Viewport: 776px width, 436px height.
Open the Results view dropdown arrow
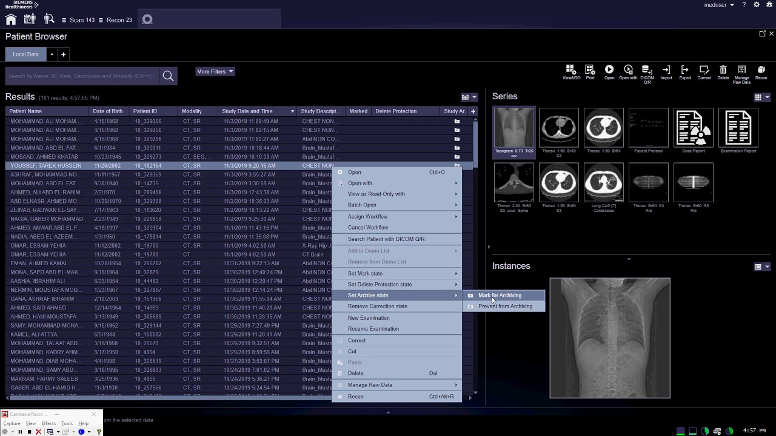click(x=474, y=97)
